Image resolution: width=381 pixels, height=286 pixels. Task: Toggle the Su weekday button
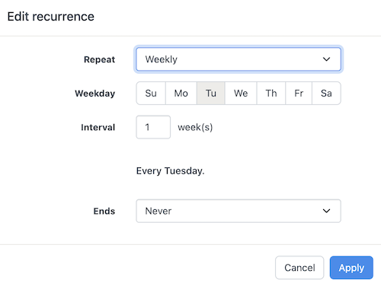point(151,93)
